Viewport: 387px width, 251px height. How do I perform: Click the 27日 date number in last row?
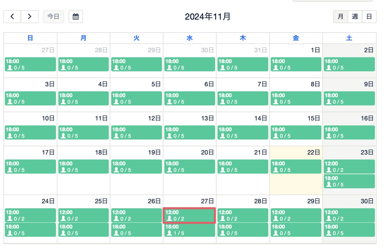pyautogui.click(x=207, y=201)
